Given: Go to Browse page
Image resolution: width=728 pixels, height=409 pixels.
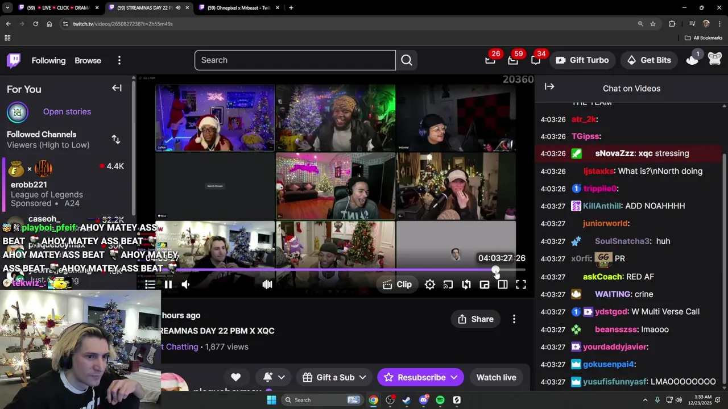Looking at the screenshot, I should (x=88, y=60).
